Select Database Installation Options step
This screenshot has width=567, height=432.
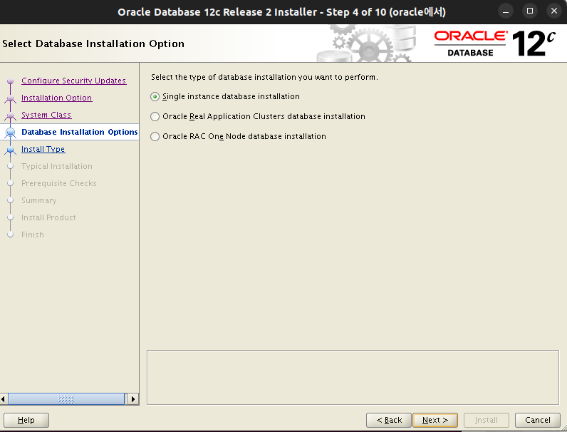pyautogui.click(x=80, y=132)
